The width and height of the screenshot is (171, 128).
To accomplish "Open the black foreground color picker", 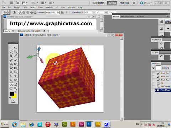I will coord(12,94).
